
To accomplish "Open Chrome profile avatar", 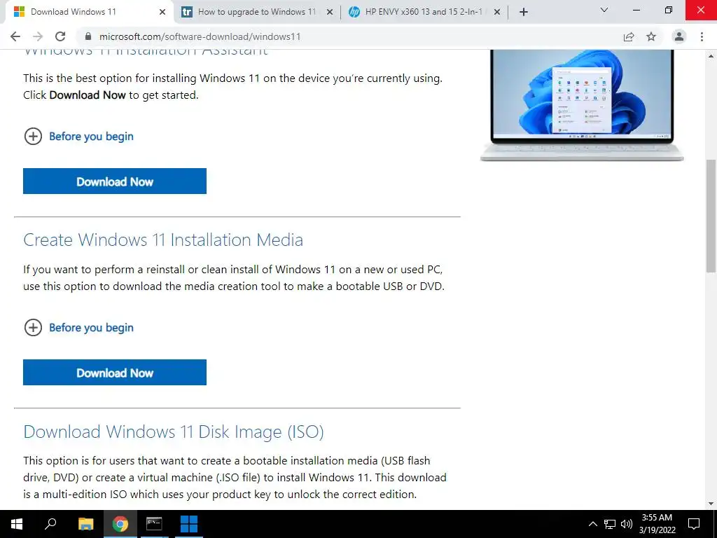I will coord(679,36).
